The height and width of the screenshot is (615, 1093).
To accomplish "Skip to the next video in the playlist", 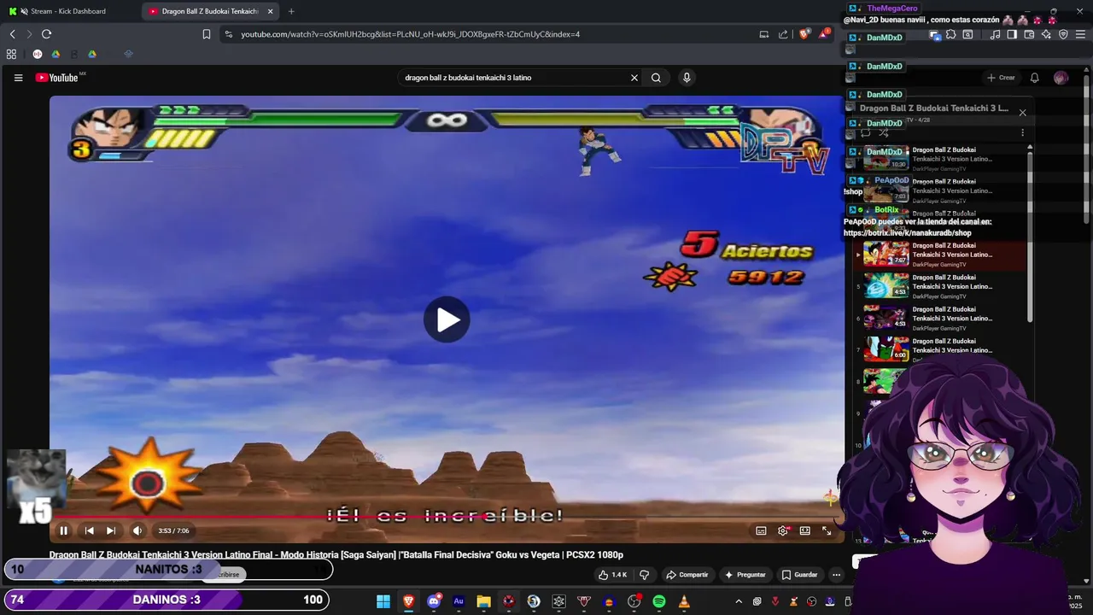I will click(111, 530).
